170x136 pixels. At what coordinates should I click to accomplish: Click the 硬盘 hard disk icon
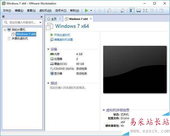click(52, 64)
